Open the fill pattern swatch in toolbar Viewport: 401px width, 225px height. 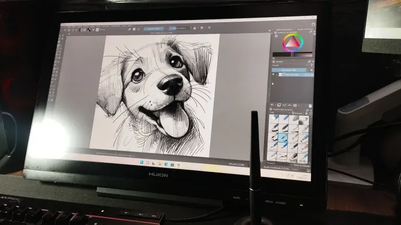[84, 30]
